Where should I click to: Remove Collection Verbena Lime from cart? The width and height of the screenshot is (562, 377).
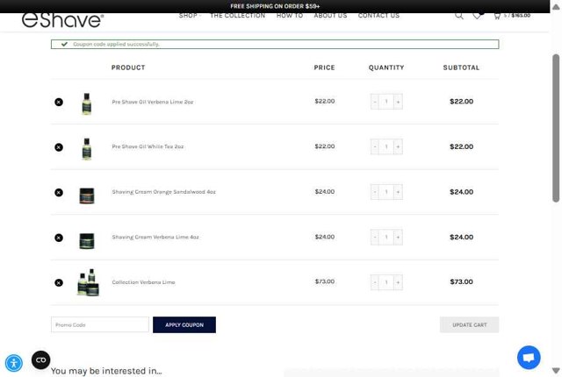coord(59,282)
